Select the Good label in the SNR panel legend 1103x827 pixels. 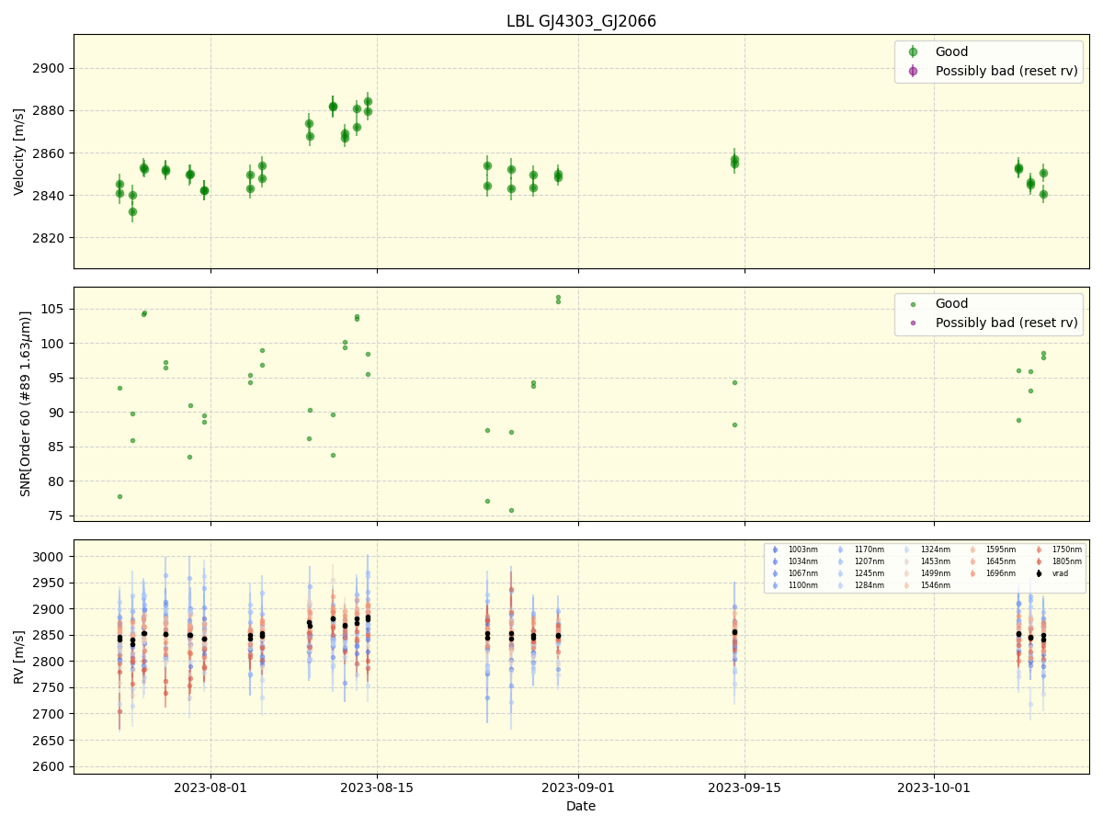click(951, 304)
